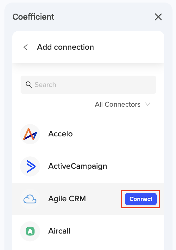Click the Accelo logo icon
Viewport: 176px width, 250px height.
tap(30, 134)
